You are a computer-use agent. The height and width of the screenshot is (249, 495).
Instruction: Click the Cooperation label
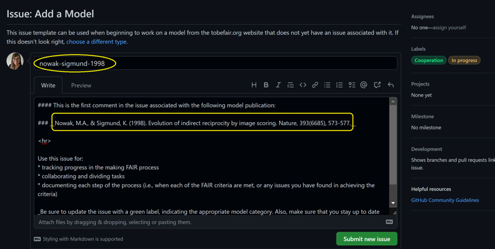(429, 60)
